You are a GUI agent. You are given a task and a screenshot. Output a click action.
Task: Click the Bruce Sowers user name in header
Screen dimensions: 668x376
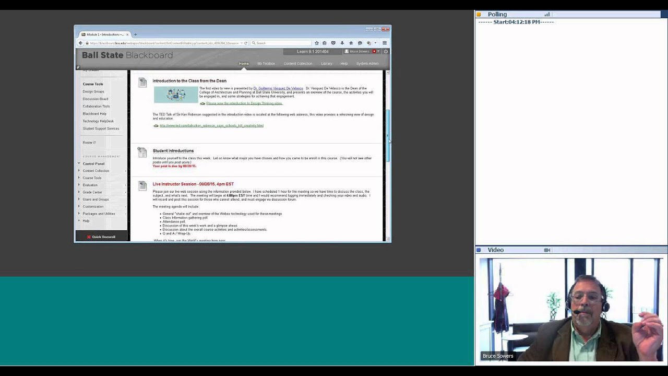359,51
